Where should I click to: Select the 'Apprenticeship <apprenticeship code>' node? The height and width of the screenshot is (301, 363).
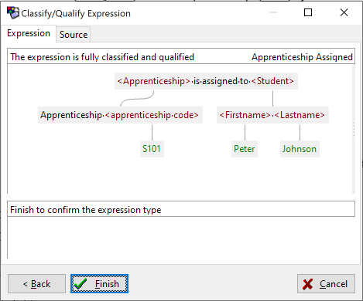point(120,115)
